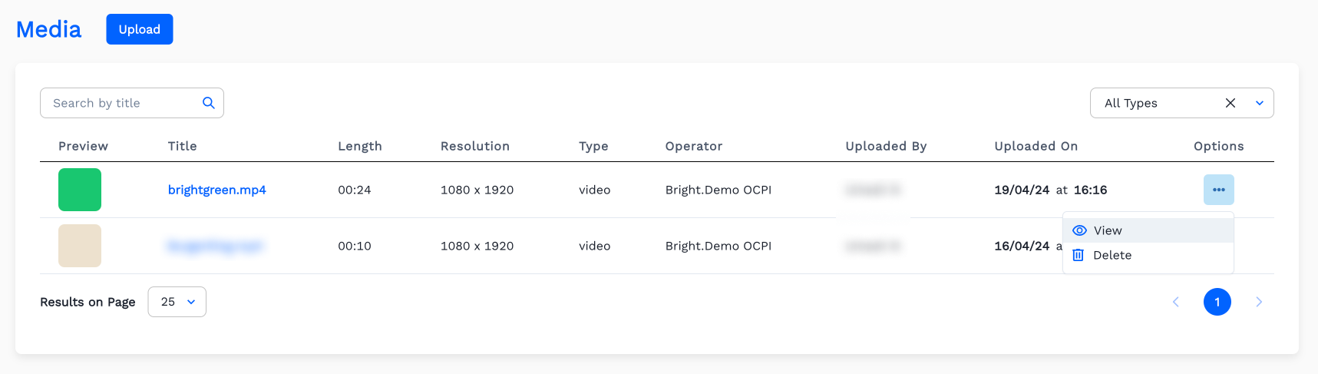The width and height of the screenshot is (1318, 374).
Task: Clear the All Types filter with X
Action: [1230, 103]
